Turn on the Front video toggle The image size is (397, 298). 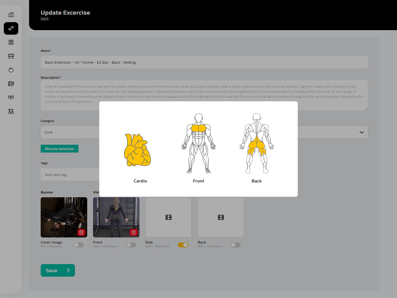coord(131,245)
